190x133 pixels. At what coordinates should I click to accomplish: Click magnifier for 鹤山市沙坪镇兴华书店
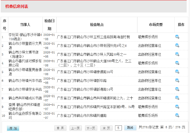tap(177, 80)
